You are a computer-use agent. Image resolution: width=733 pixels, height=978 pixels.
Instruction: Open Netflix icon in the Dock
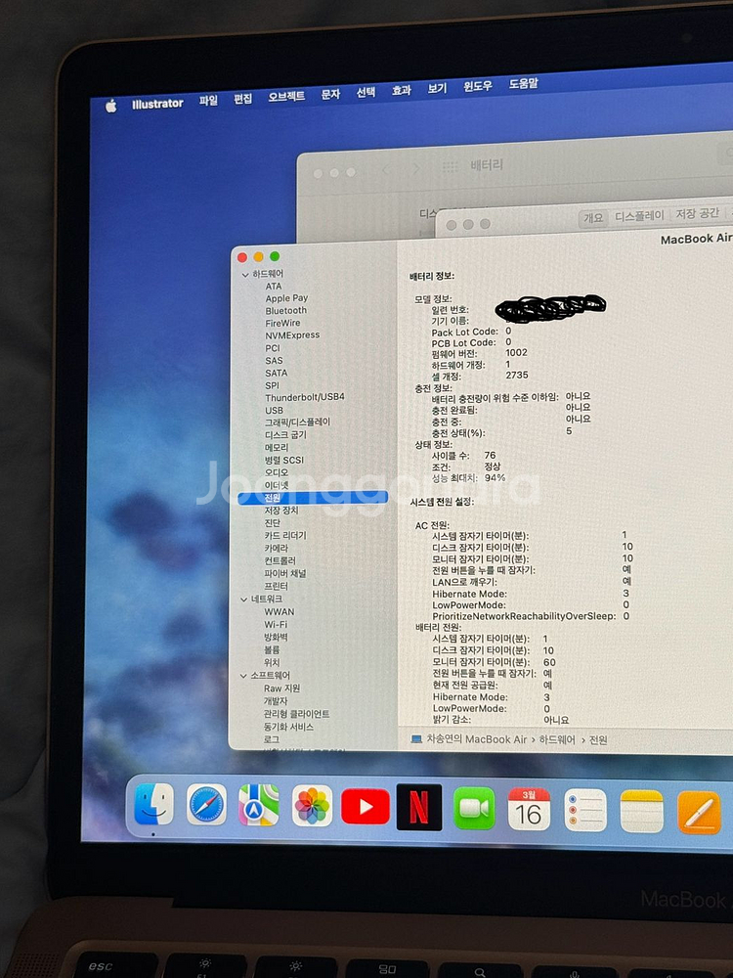(419, 807)
